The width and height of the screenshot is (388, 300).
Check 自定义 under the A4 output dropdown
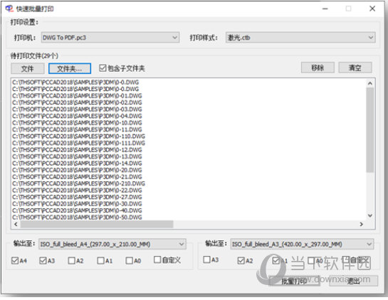pyautogui.click(x=157, y=259)
